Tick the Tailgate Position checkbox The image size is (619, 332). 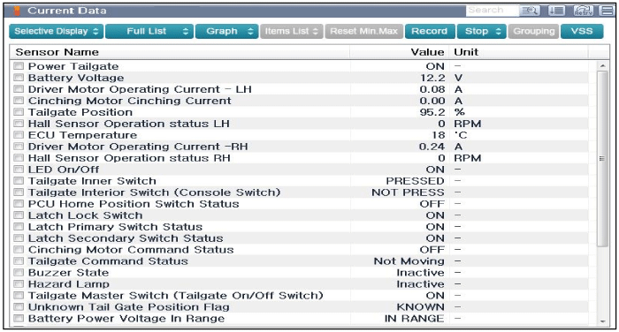click(x=19, y=112)
